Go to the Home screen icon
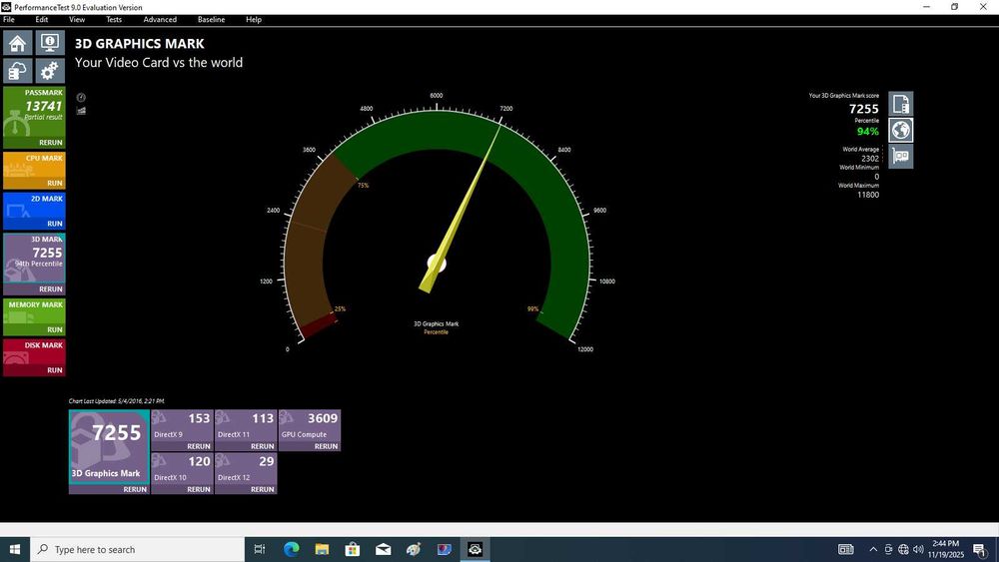The width and height of the screenshot is (999, 562). click(x=18, y=43)
